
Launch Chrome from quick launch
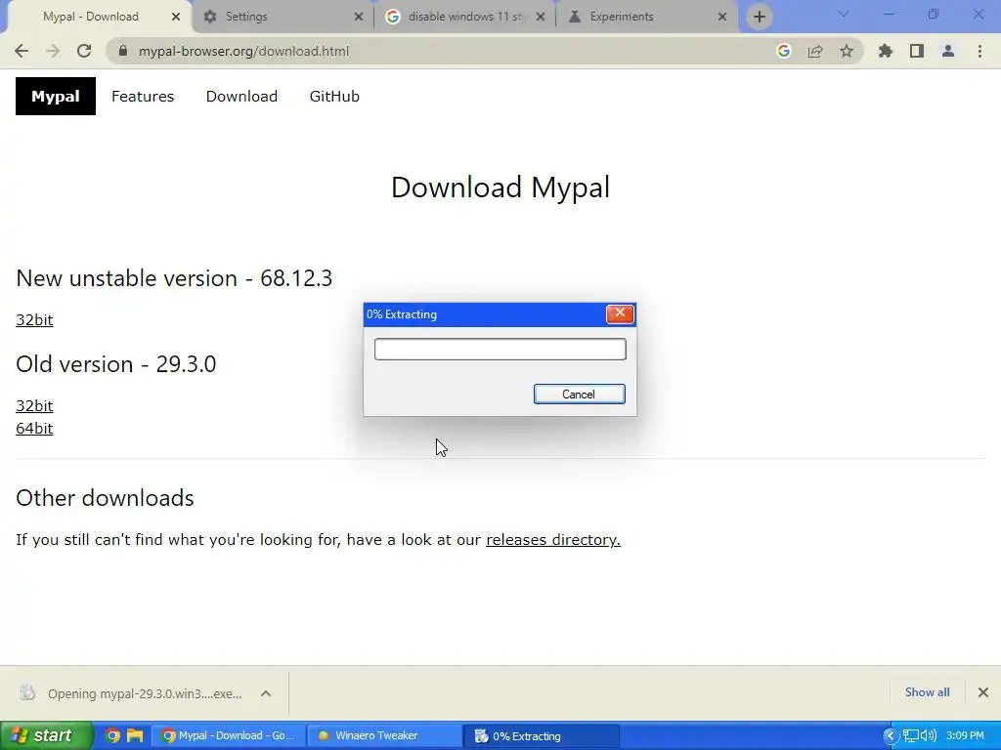(112, 736)
